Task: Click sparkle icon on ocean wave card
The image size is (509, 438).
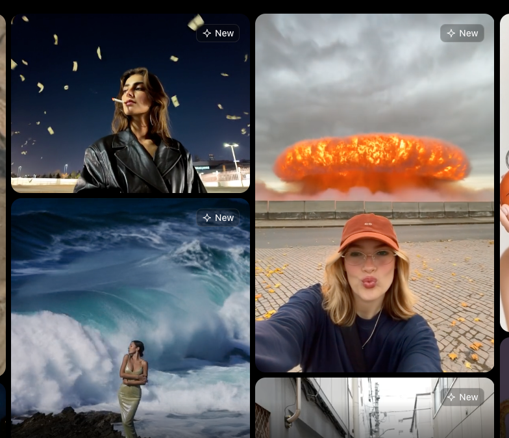Action: [207, 218]
